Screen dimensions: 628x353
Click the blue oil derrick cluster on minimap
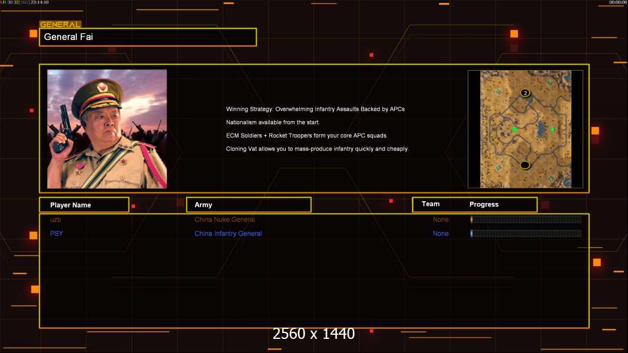click(x=541, y=130)
